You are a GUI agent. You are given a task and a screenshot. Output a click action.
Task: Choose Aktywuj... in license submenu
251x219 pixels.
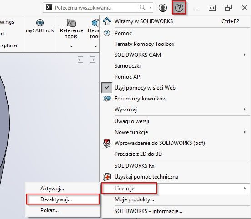[63, 189]
